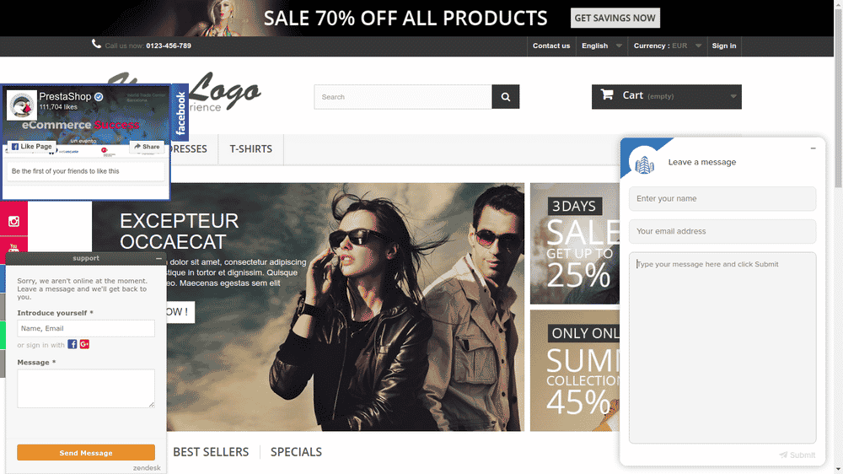
Task: Click the YouTube sidebar icon
Action: tap(13, 247)
